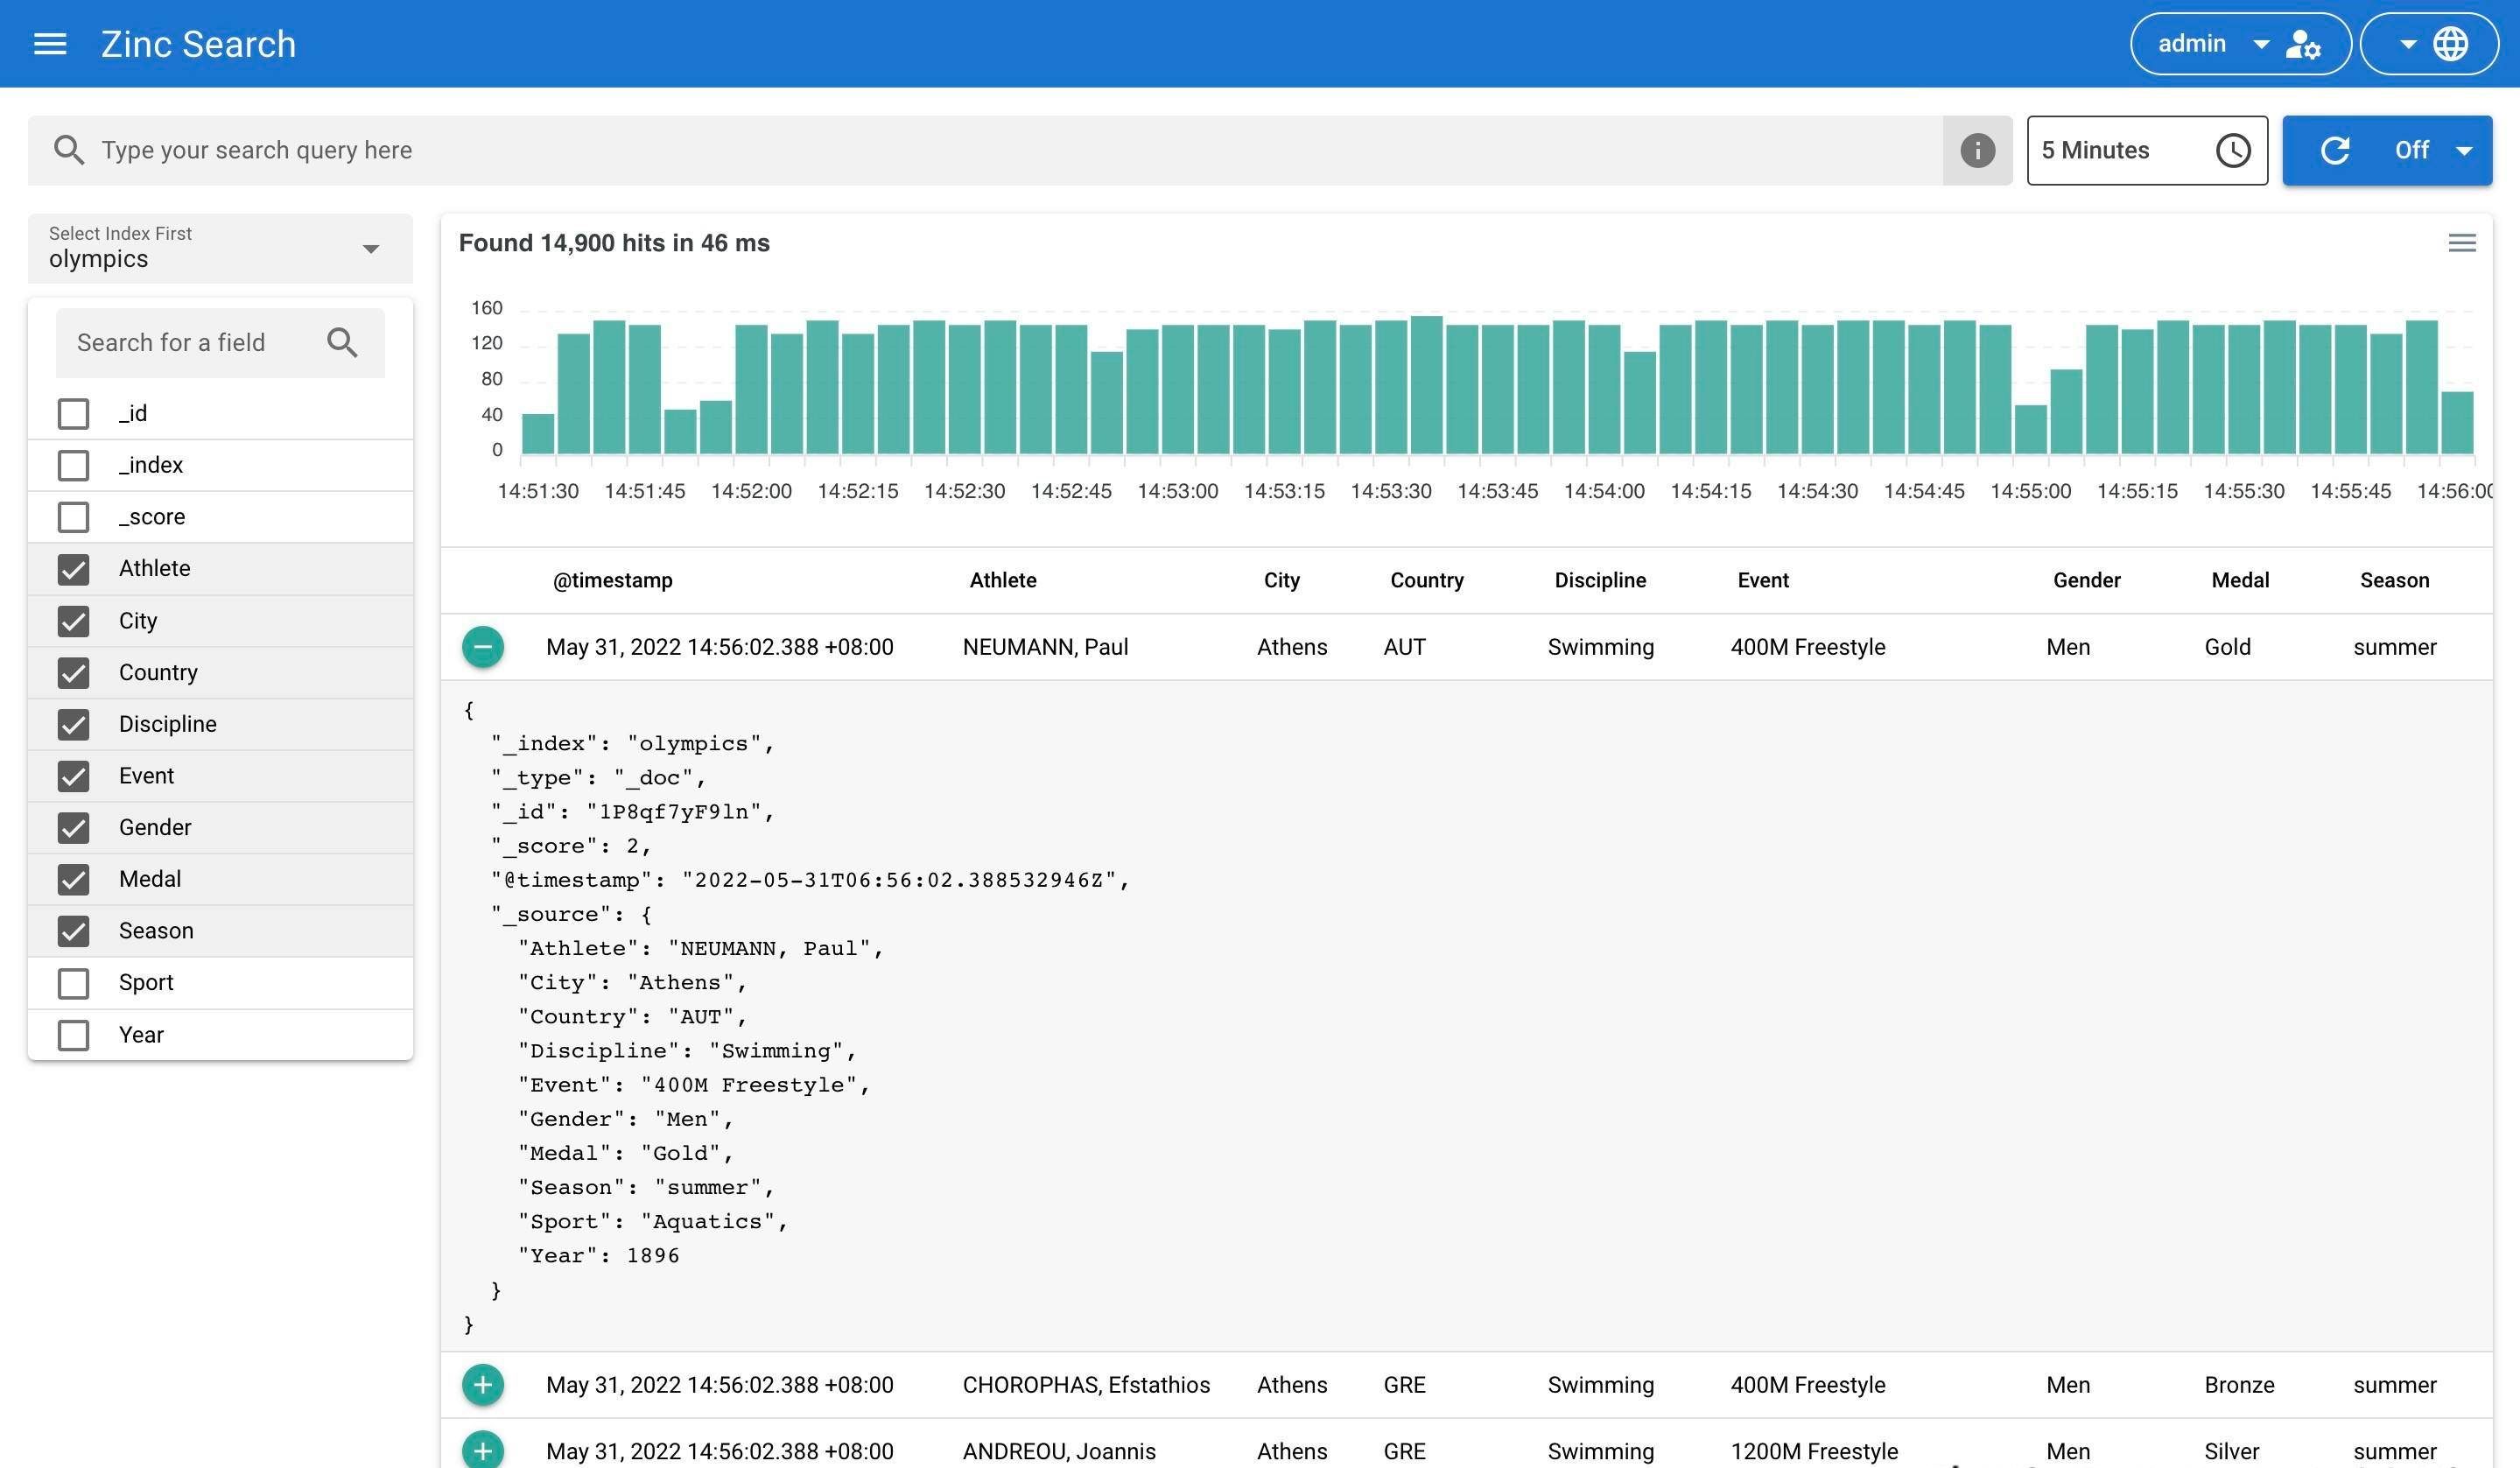Viewport: 2520px width, 1468px height.
Task: Expand the CHOROPHAS, Efstathios row
Action: pos(483,1385)
